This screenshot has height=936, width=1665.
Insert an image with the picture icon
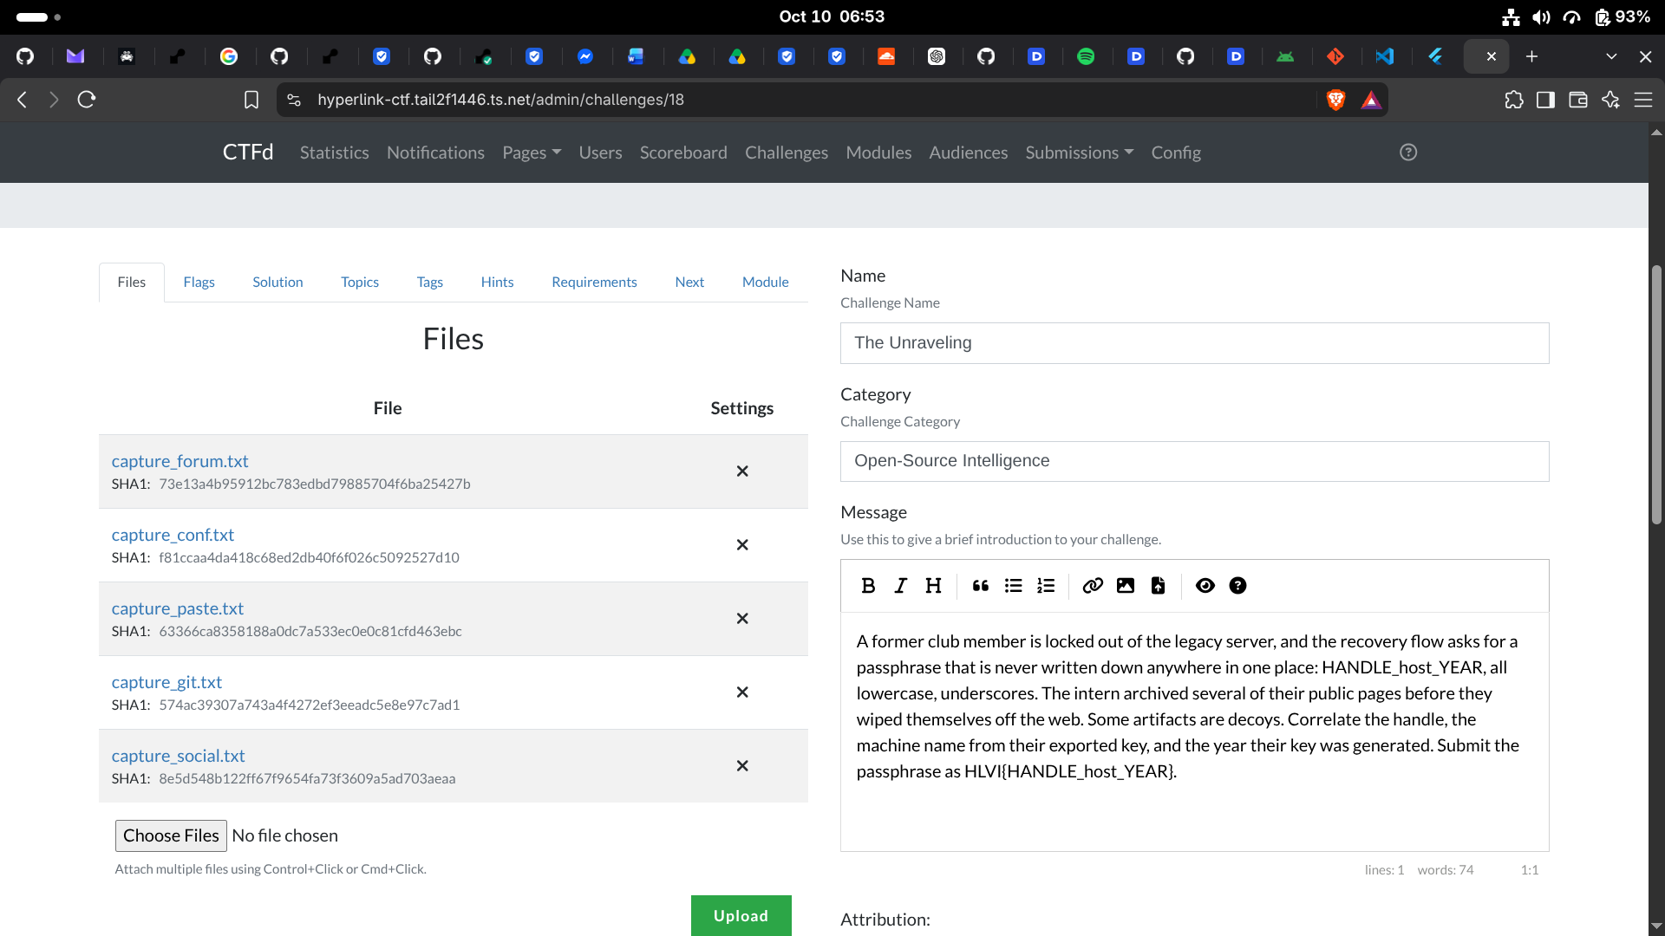tap(1126, 586)
